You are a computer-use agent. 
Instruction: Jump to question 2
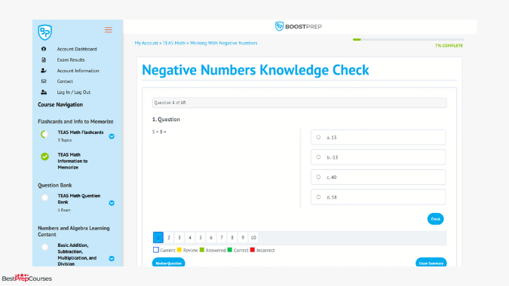[169, 237]
